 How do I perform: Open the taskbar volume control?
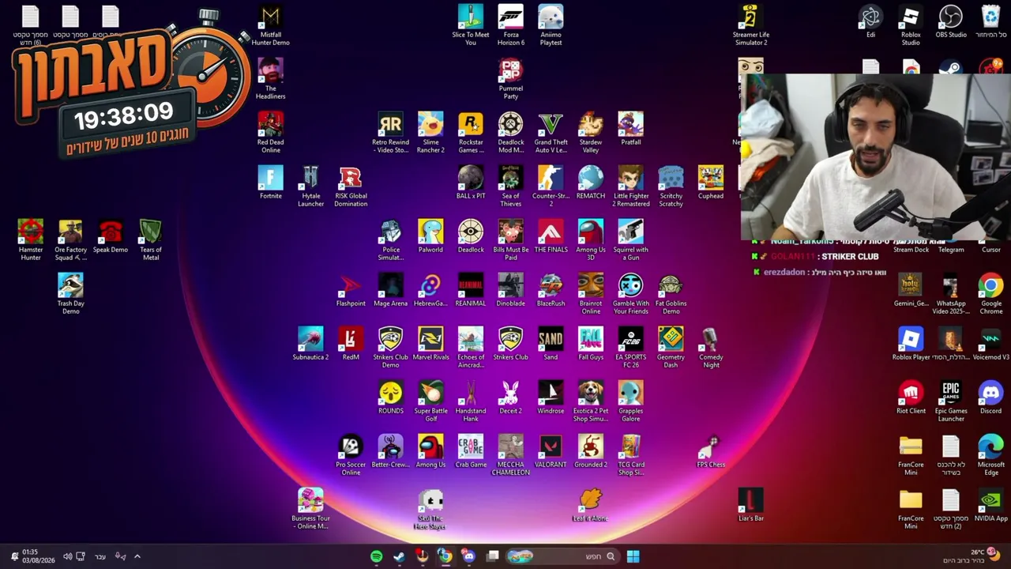(67, 556)
